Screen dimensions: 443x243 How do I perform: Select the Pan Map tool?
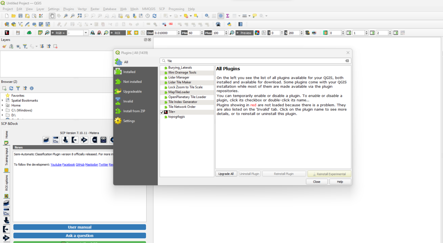click(x=52, y=16)
